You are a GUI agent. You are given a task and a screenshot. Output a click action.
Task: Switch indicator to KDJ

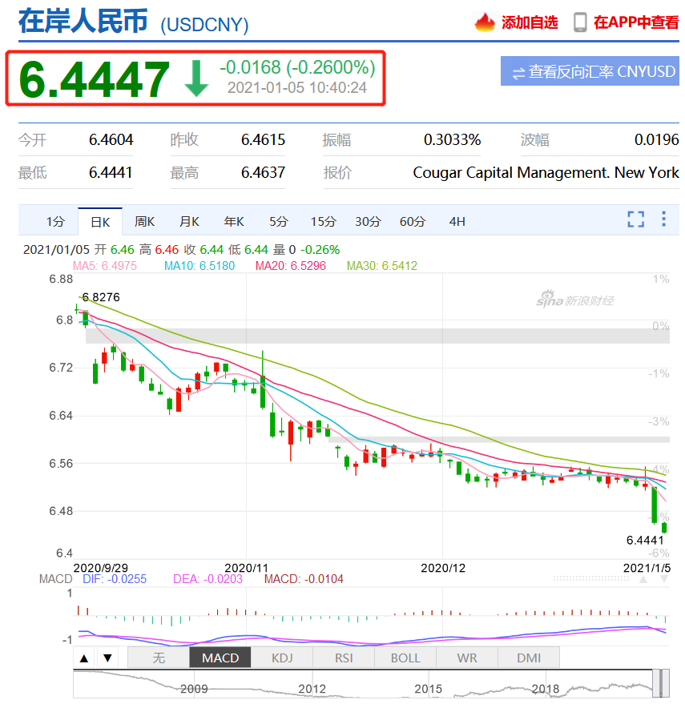[280, 658]
